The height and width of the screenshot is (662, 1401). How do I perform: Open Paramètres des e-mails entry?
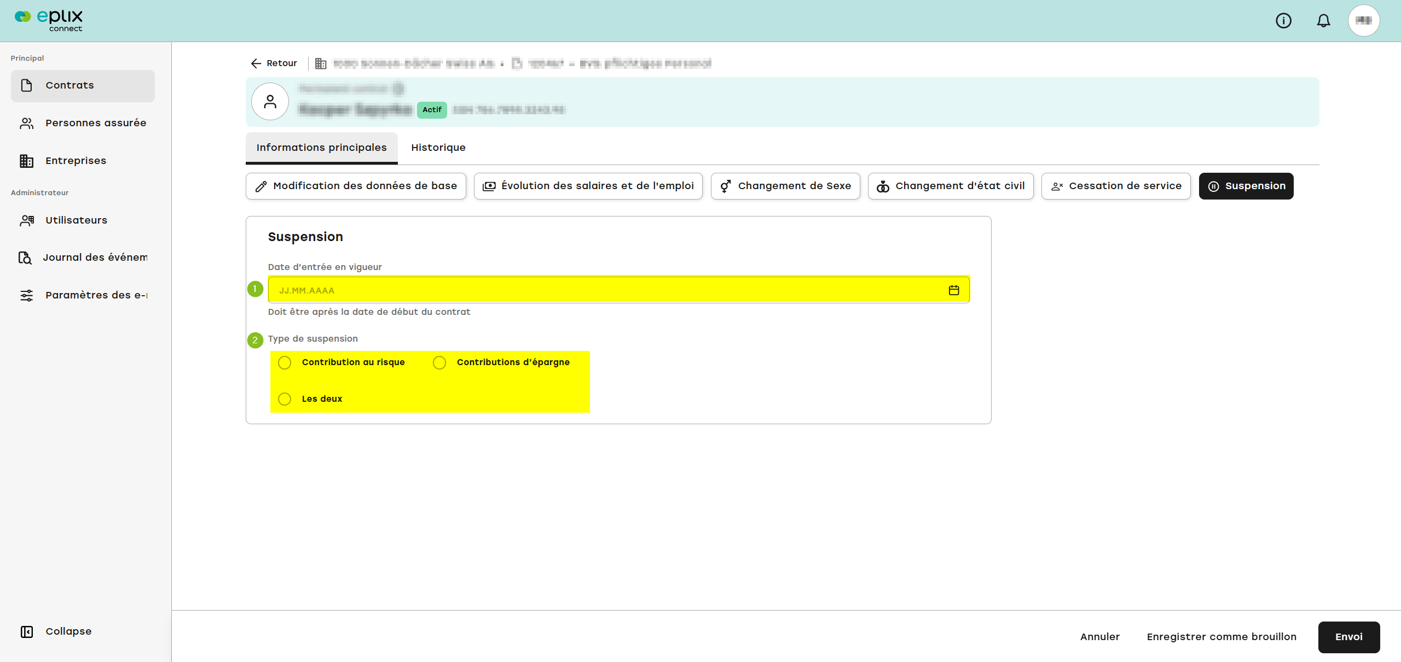click(83, 295)
